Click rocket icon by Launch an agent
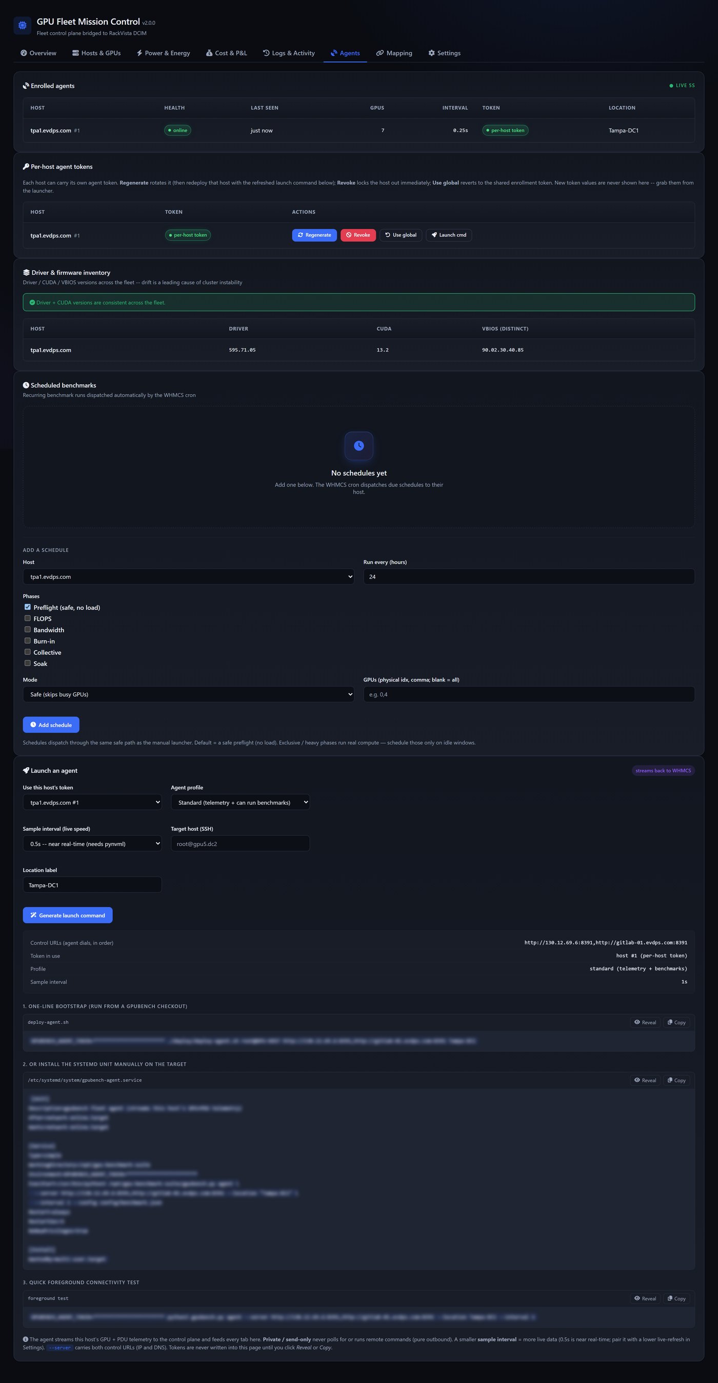The image size is (718, 1383). tap(26, 770)
